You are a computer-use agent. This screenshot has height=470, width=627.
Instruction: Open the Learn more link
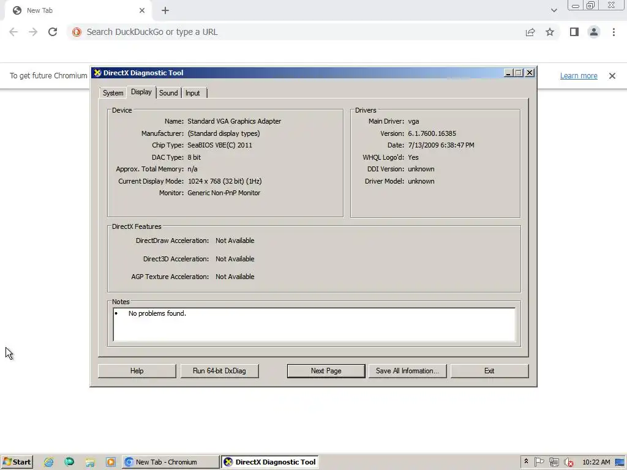(x=579, y=75)
